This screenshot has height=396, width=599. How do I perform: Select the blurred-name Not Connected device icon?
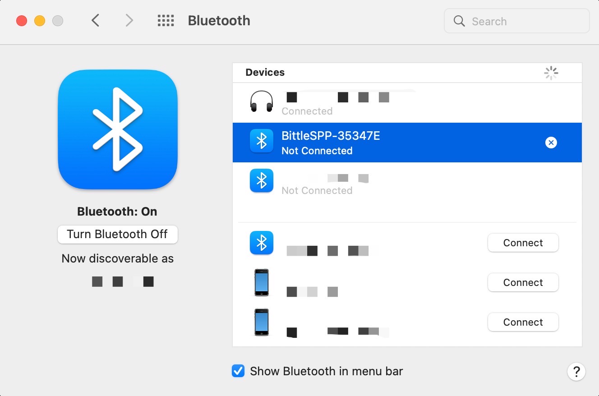point(262,181)
